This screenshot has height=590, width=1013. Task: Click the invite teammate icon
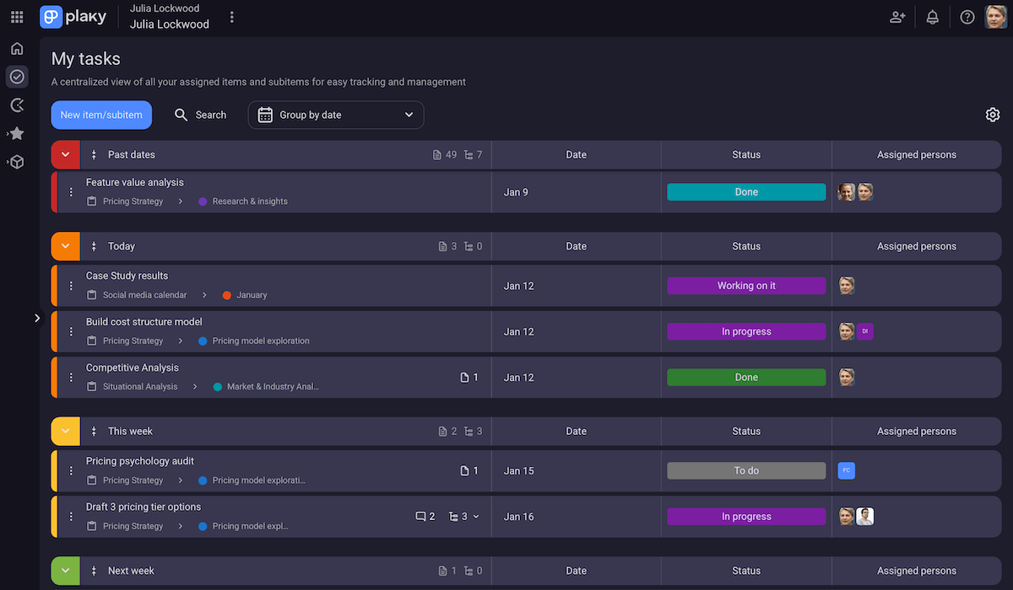(897, 16)
